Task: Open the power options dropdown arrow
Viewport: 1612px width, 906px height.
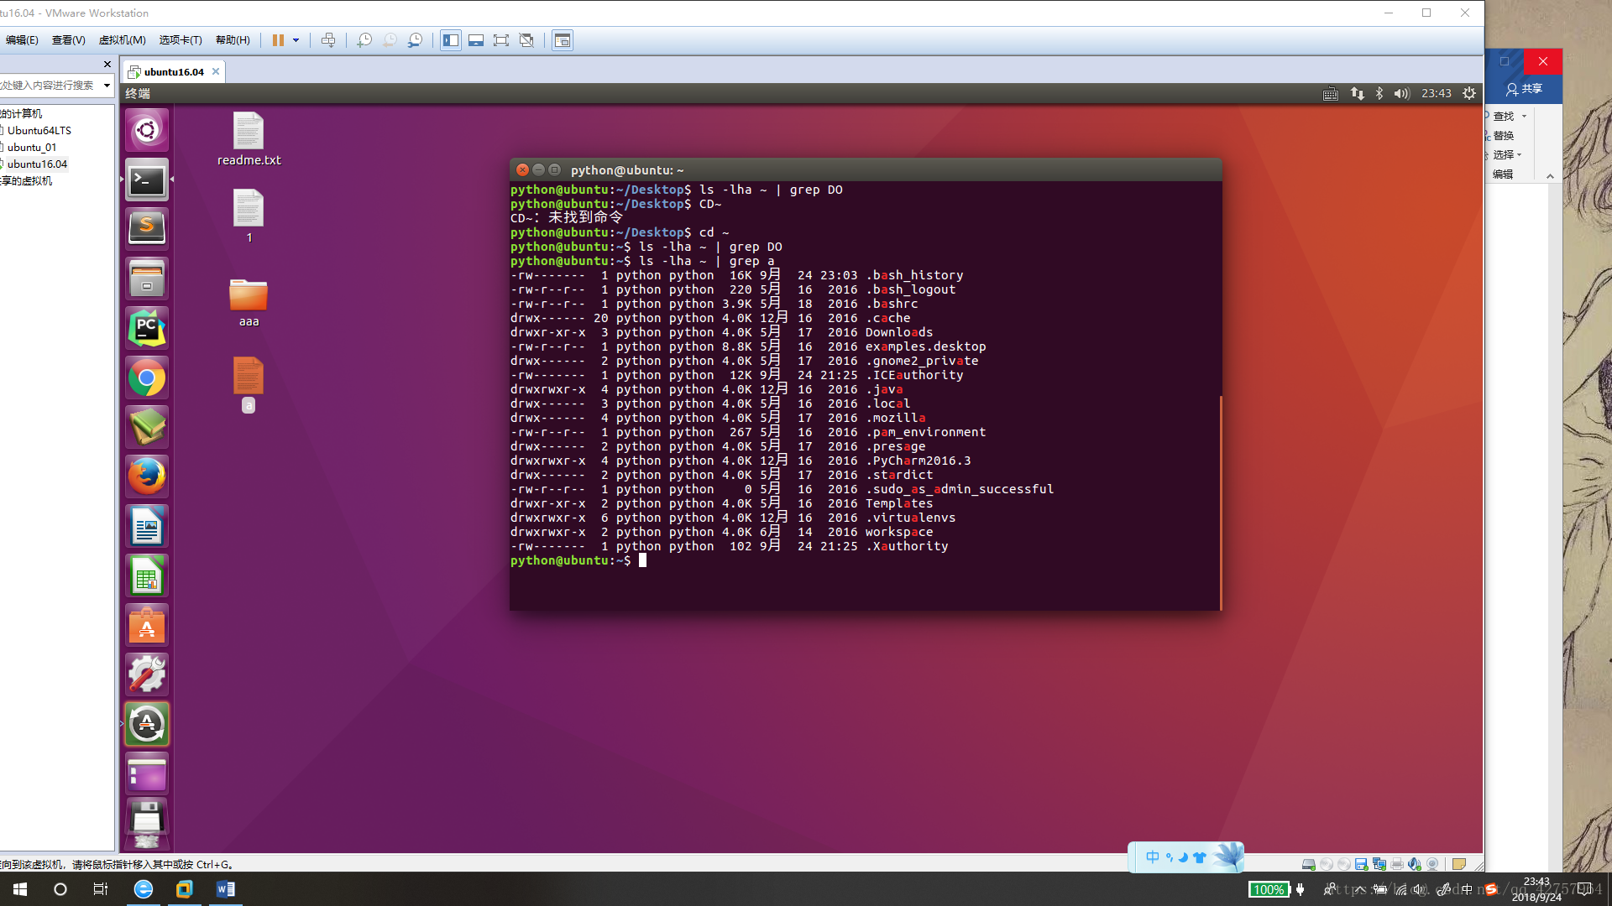Action: (x=296, y=40)
